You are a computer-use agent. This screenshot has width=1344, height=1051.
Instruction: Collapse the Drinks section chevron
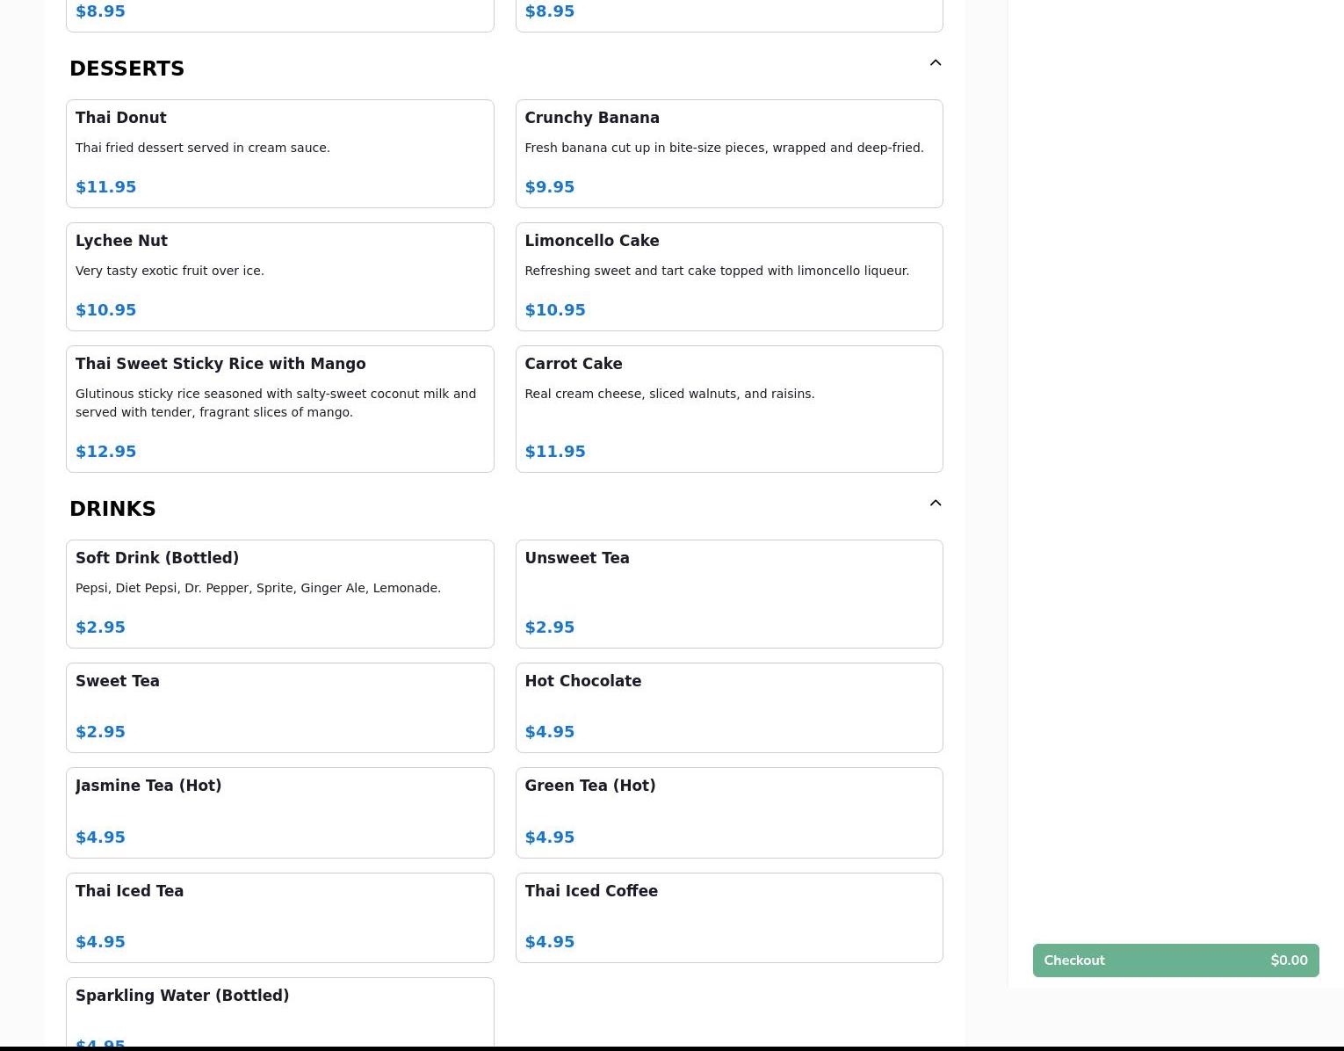pos(935,504)
